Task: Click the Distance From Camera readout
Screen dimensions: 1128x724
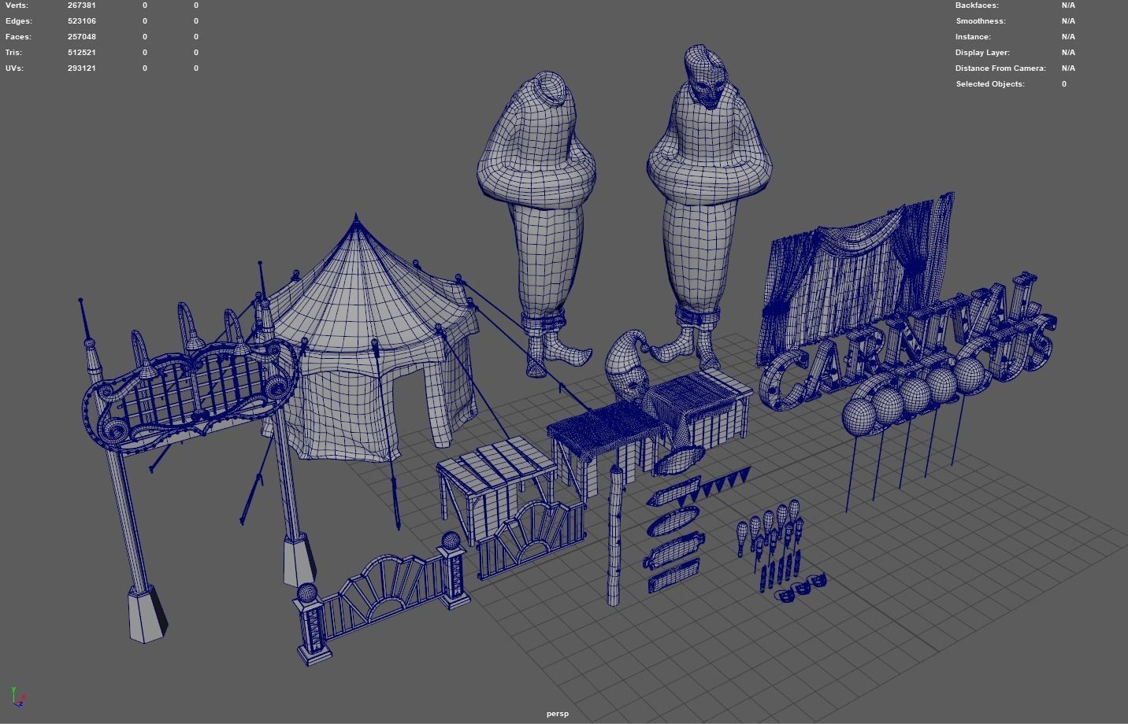Action: pos(1000,68)
